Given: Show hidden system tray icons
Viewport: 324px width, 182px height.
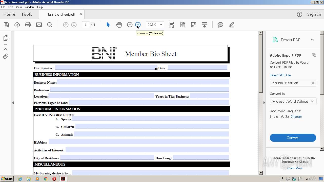Looking at the screenshot, I should (282, 179).
